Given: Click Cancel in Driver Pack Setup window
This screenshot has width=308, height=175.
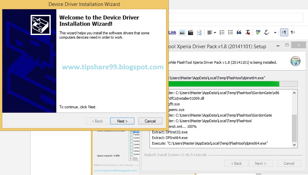Looking at the screenshot, I should click(x=289, y=163).
